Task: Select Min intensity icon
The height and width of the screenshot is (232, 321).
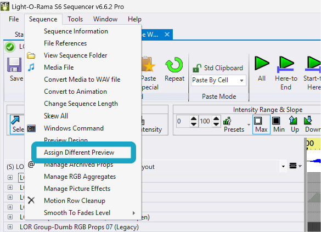Action: tap(276, 121)
